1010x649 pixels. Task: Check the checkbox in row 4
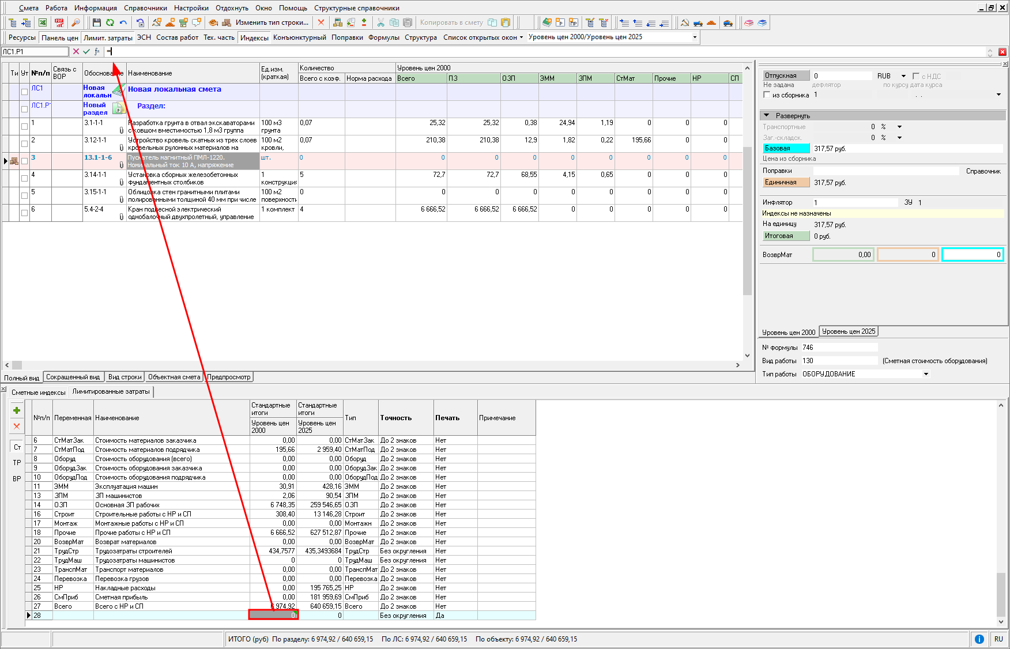coord(24,178)
